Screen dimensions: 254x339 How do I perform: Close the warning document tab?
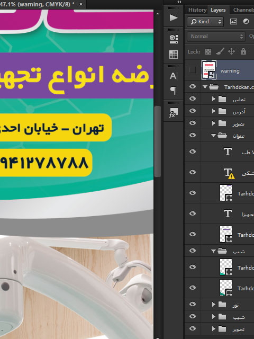81,4
